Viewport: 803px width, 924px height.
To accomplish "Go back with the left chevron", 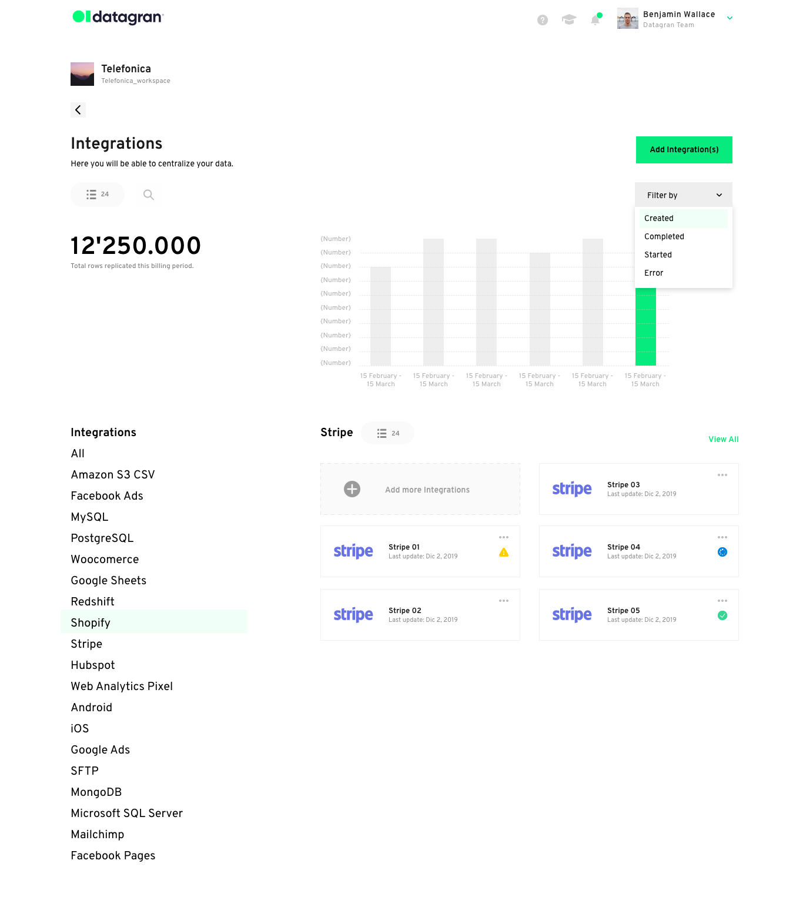I will [78, 110].
